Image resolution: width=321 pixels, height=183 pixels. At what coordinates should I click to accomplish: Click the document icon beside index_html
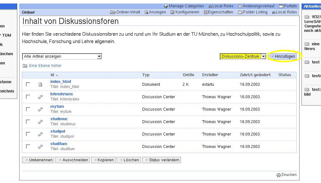click(40, 84)
